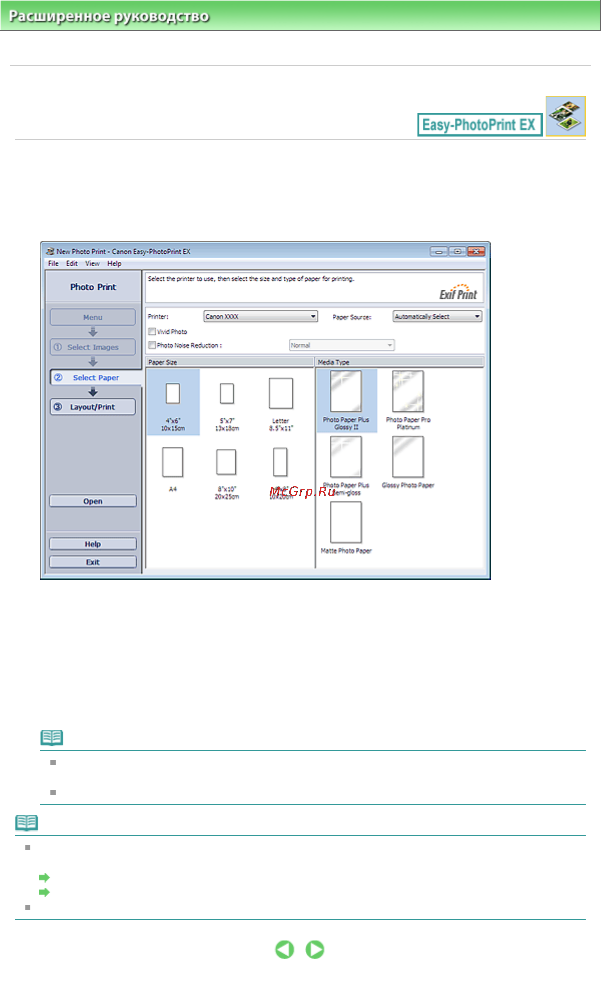Click the Exit button
This screenshot has height=982, width=601.
[92, 562]
